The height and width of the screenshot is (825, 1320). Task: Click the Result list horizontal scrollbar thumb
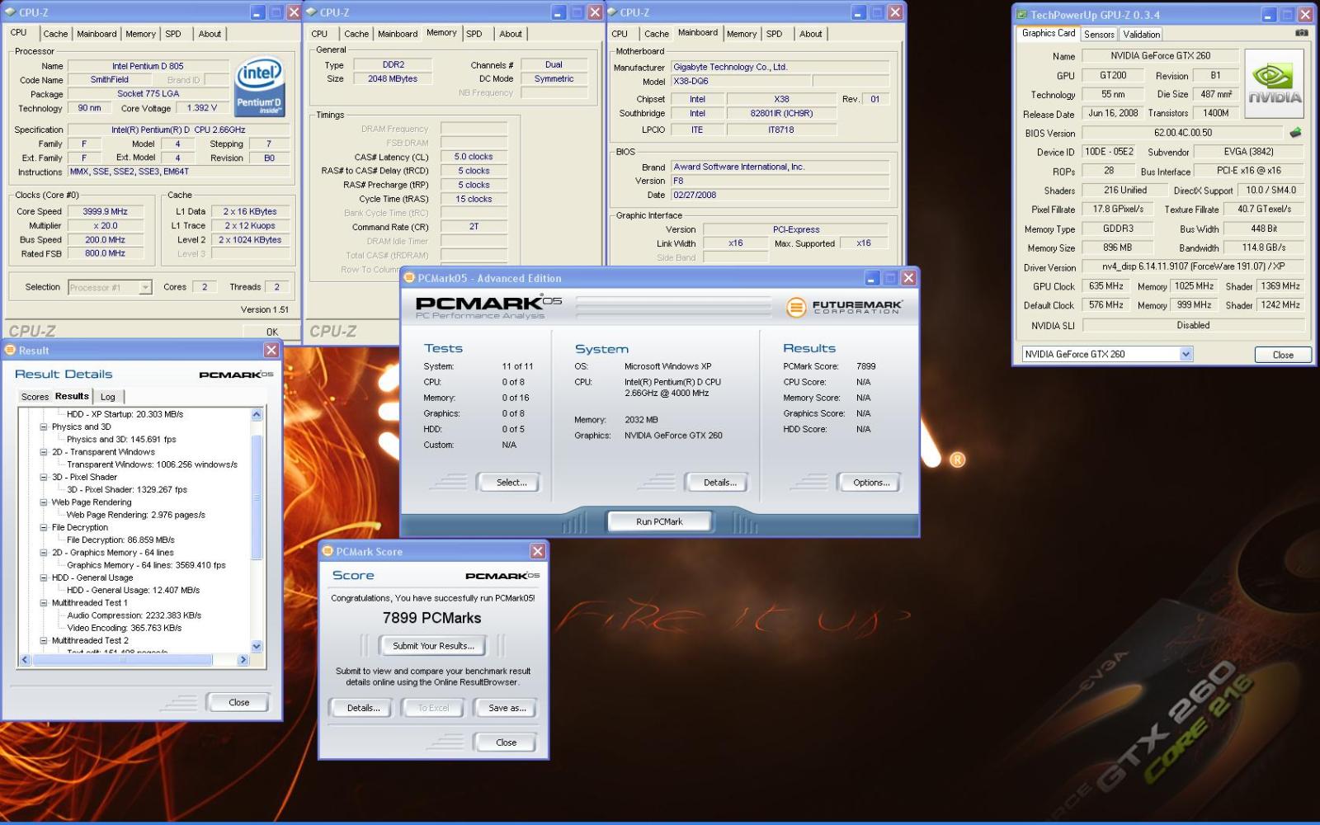pos(123,660)
